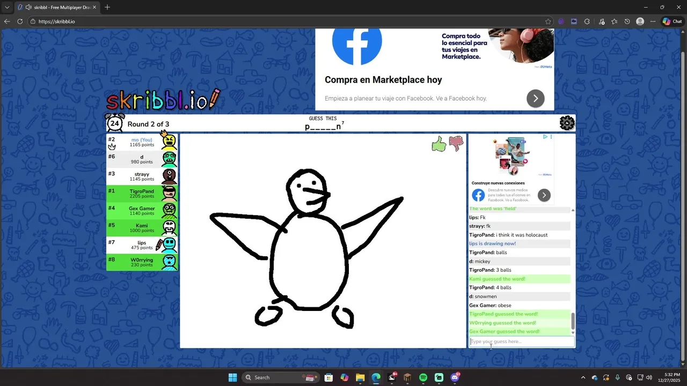Screen dimensions: 687x386
Task: Give the drawing a thumbs down
Action: point(456,143)
